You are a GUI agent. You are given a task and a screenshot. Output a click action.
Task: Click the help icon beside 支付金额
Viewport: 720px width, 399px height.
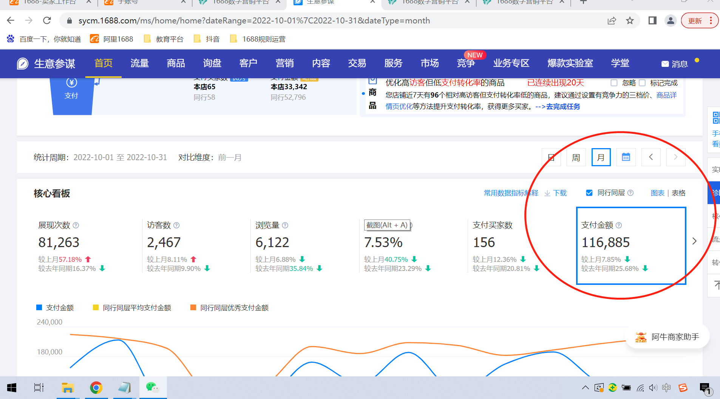(x=619, y=225)
